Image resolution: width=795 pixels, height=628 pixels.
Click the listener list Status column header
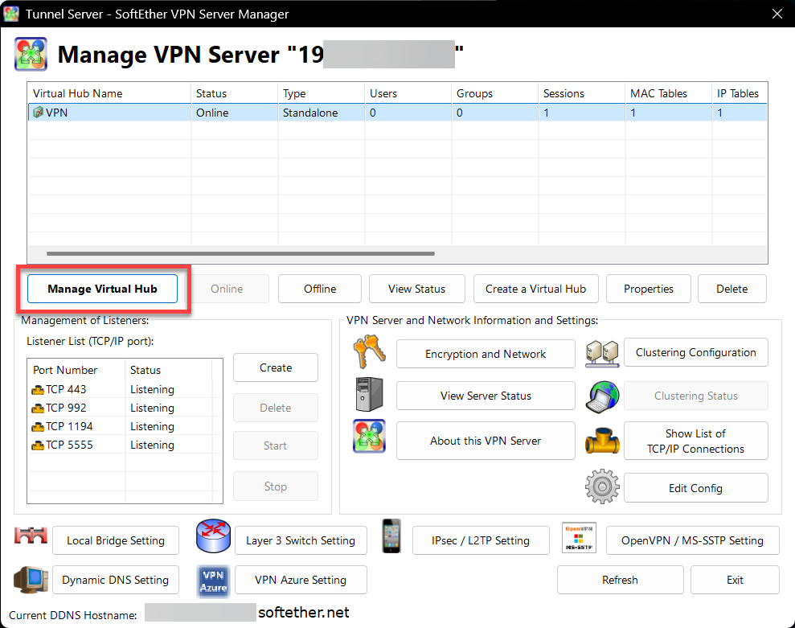point(168,370)
